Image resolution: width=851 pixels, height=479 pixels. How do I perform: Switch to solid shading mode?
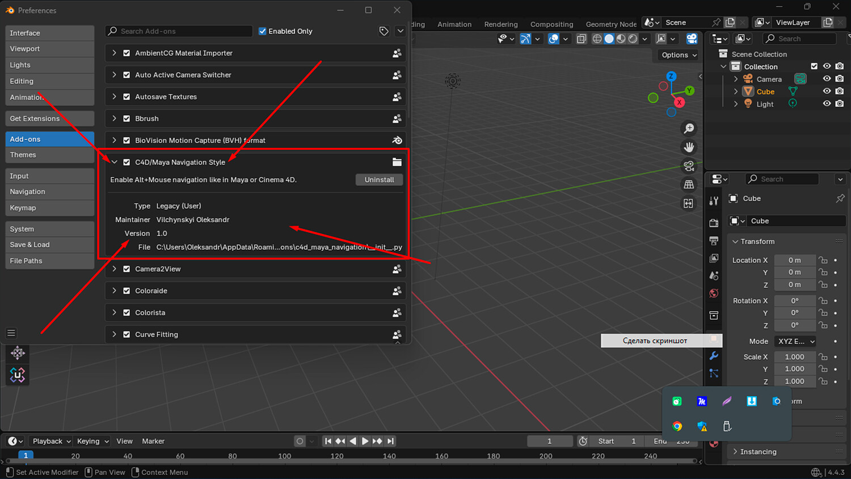(x=609, y=39)
